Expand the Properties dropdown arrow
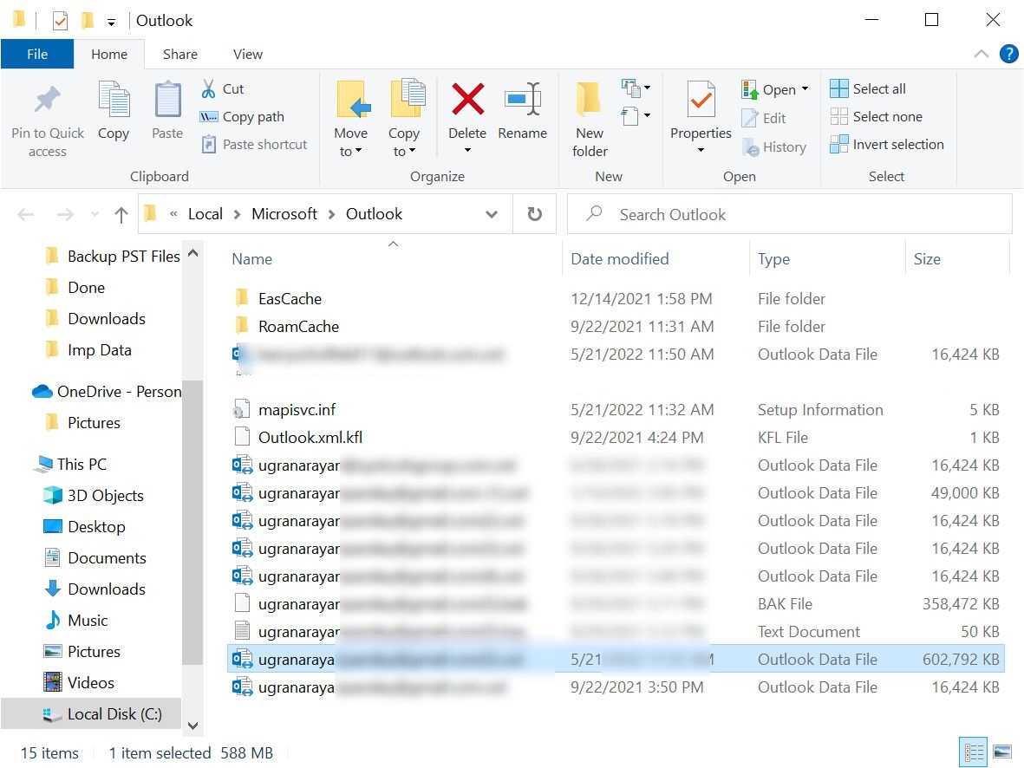Screen dimensions: 1024x768 [701, 150]
